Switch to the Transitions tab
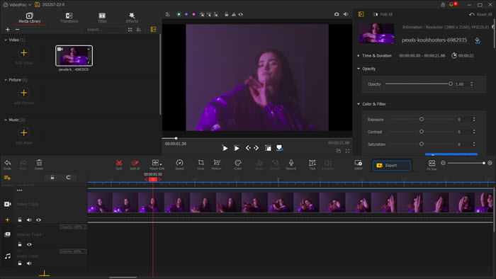Image resolution: width=496 pixels, height=279 pixels. [x=69, y=18]
